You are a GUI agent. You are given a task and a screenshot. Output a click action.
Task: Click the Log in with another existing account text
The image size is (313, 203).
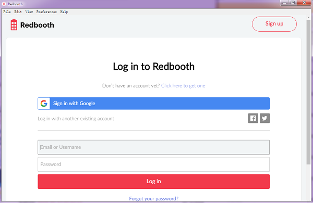coord(76,119)
